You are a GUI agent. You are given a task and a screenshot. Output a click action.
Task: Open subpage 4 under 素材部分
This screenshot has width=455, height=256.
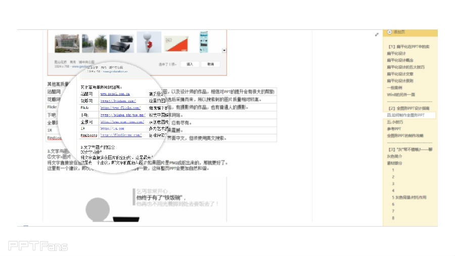pyautogui.click(x=393, y=191)
